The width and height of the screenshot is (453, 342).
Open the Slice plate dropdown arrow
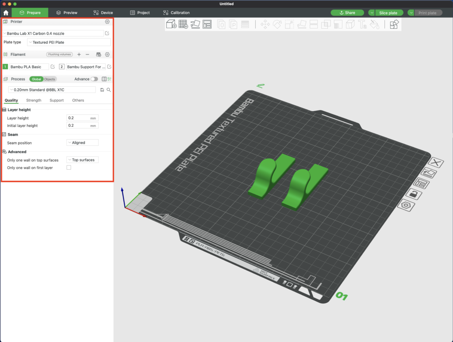click(x=372, y=13)
